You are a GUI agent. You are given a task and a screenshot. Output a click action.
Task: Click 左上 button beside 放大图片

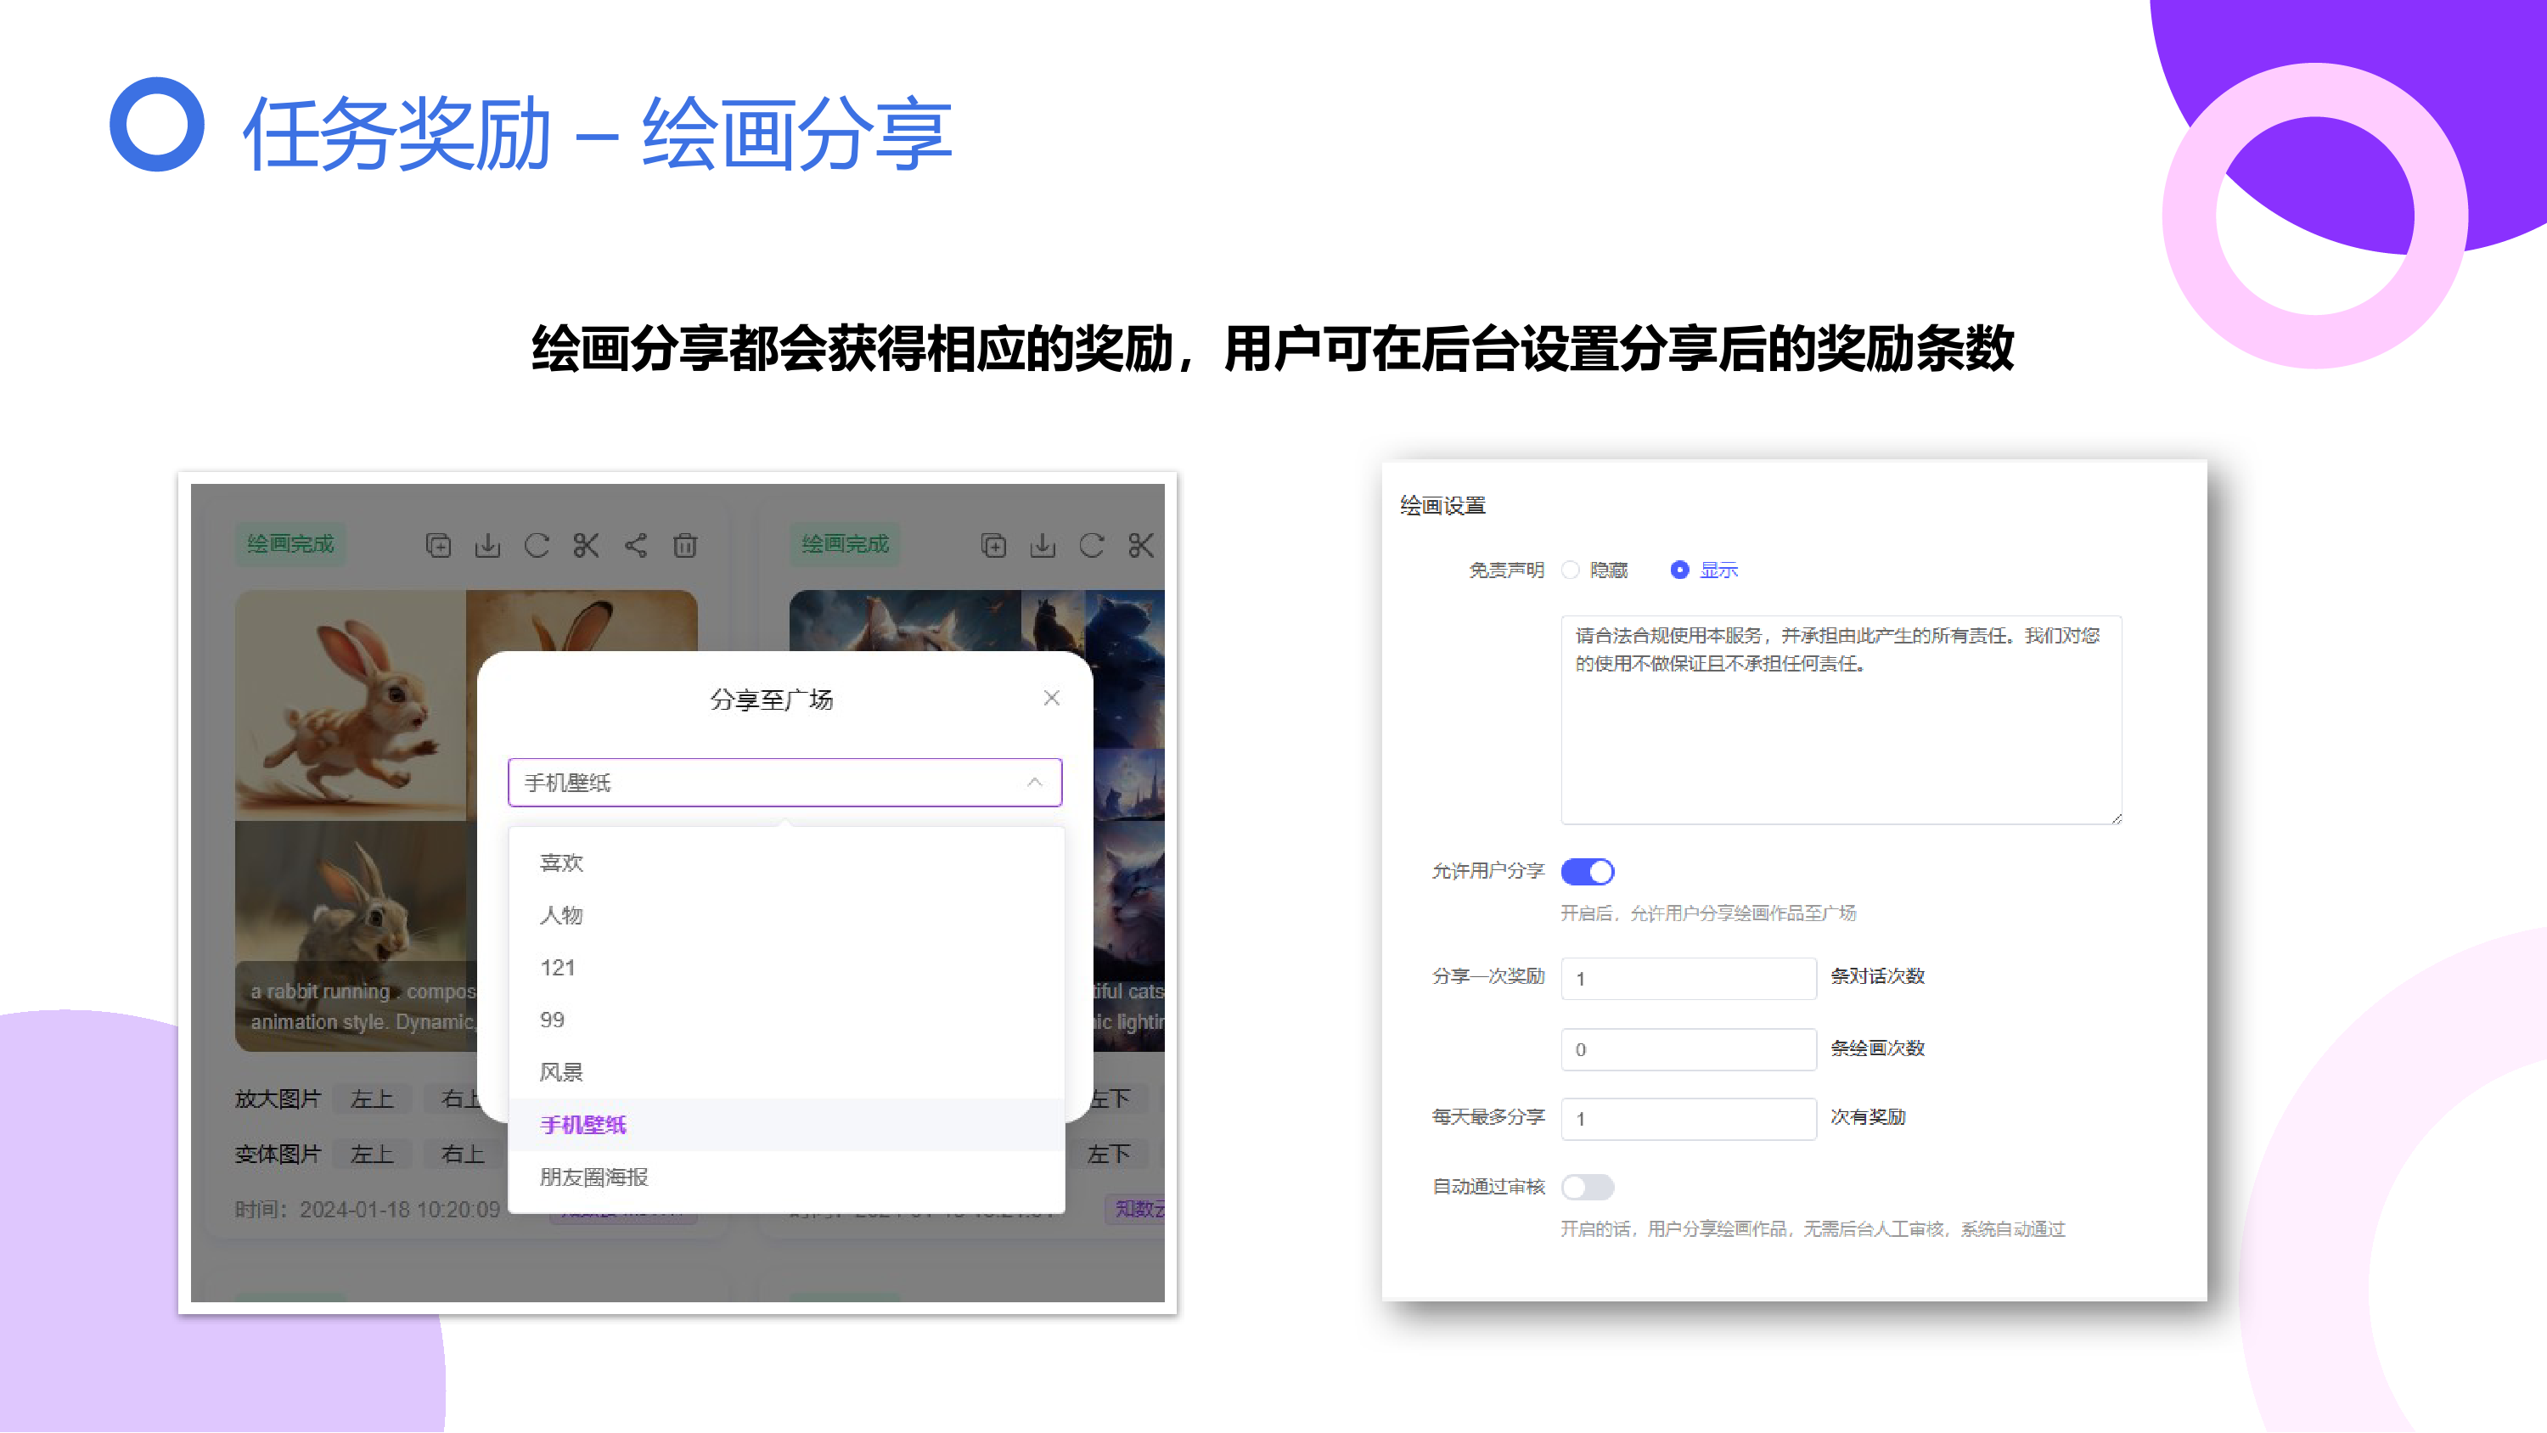[x=372, y=1099]
